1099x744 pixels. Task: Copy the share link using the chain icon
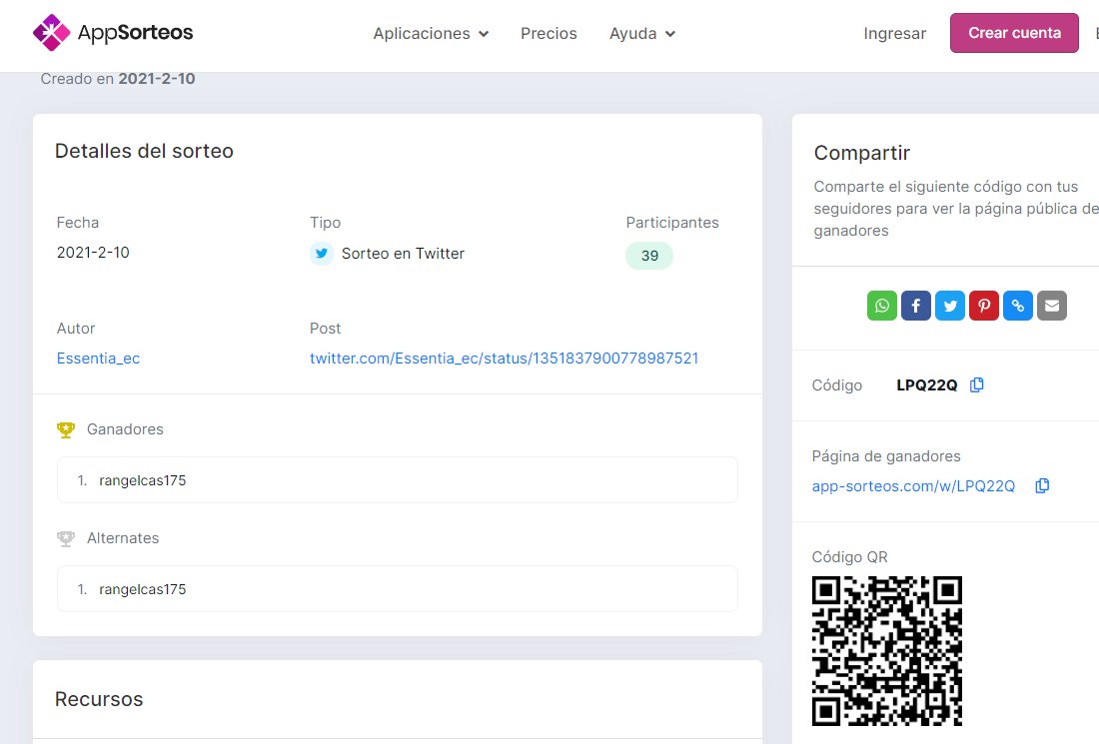click(1018, 306)
